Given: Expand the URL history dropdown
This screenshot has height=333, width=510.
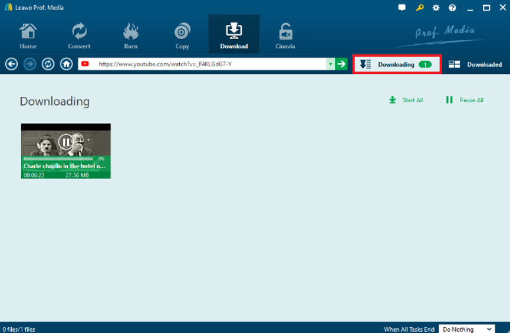Looking at the screenshot, I should point(330,64).
